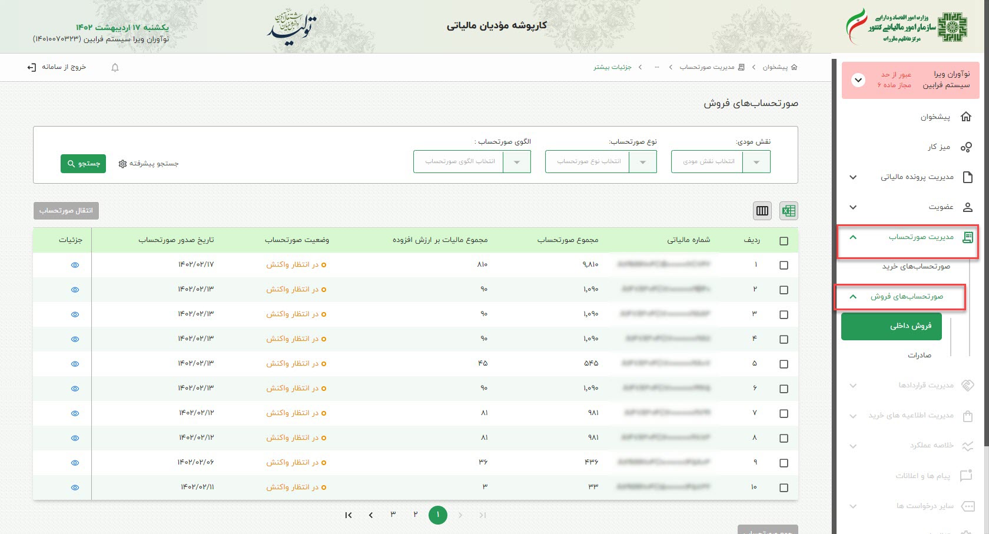View details eye icon for row 1

click(x=75, y=266)
